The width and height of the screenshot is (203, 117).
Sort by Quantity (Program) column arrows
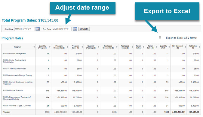click(50, 47)
